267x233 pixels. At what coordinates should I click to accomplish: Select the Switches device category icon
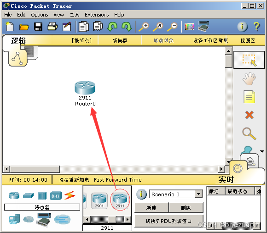coord(28,195)
